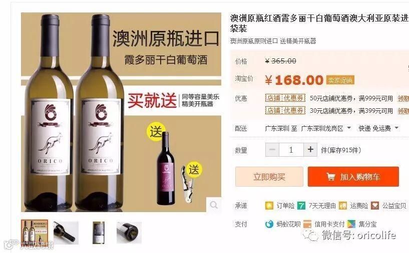Select the lying bottle second thumbnail

[66, 233]
